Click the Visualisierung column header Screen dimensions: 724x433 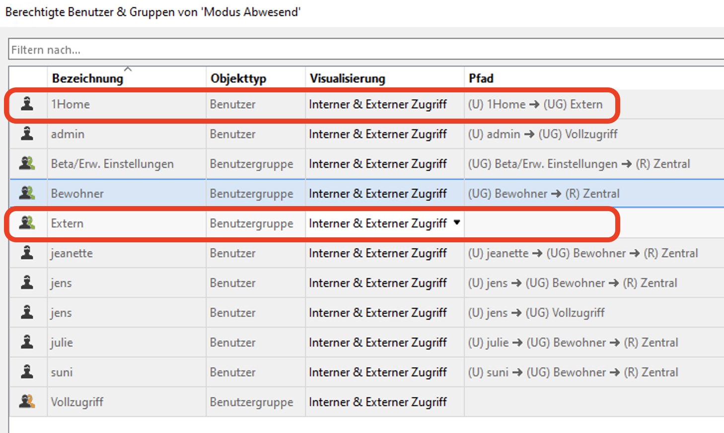point(347,78)
